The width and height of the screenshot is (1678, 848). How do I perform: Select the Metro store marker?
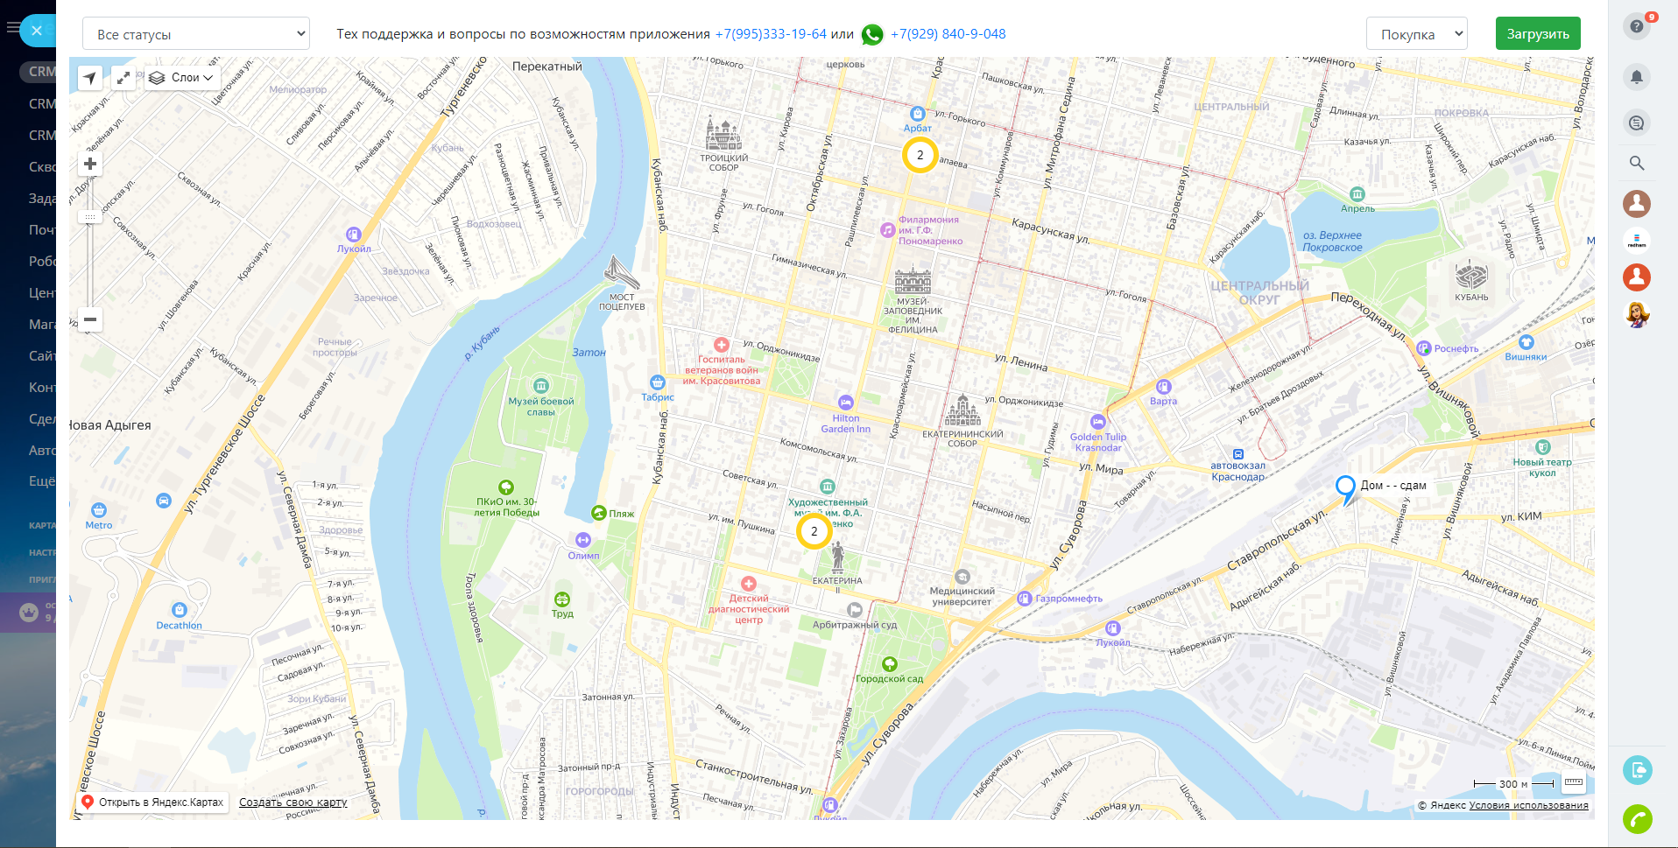[99, 510]
